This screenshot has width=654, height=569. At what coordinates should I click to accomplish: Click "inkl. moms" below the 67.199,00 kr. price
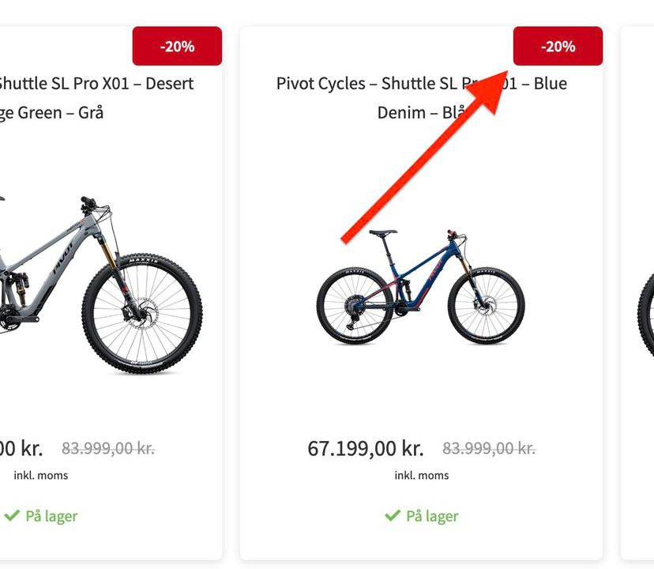point(422,475)
